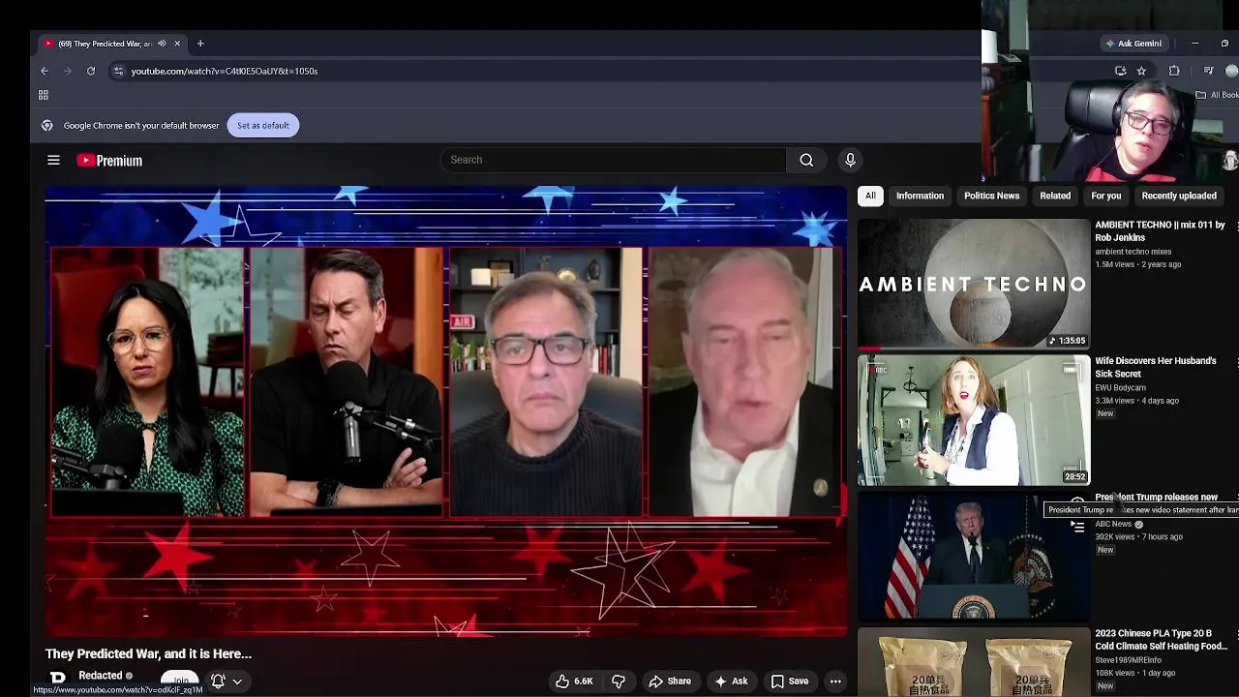Close the 'They Predicted War' browser tab
The width and height of the screenshot is (1239, 697).
click(177, 44)
